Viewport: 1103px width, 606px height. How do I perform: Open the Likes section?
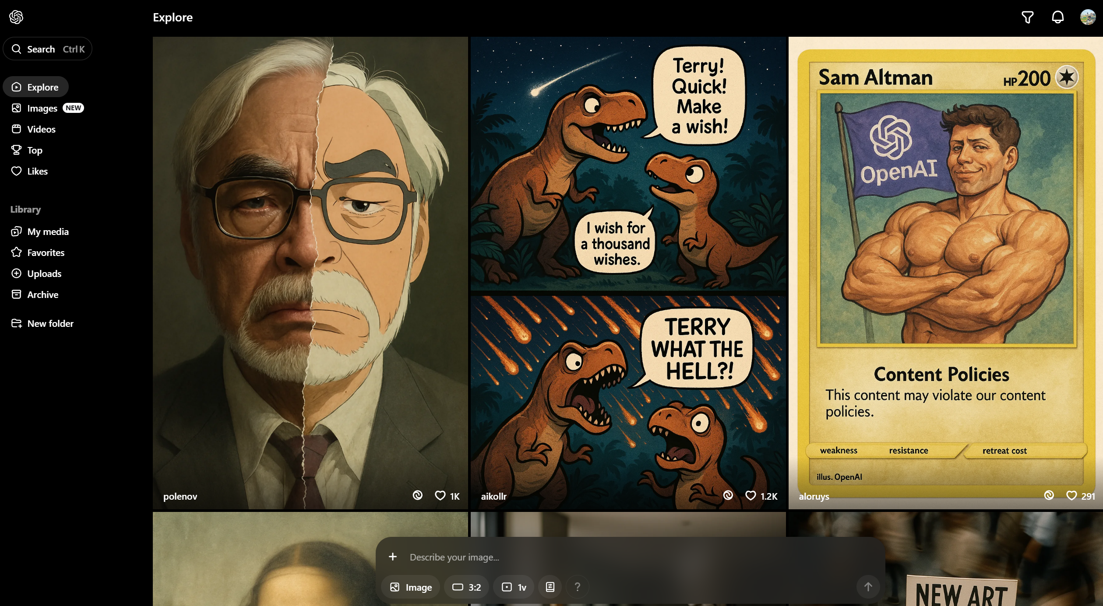29,171
